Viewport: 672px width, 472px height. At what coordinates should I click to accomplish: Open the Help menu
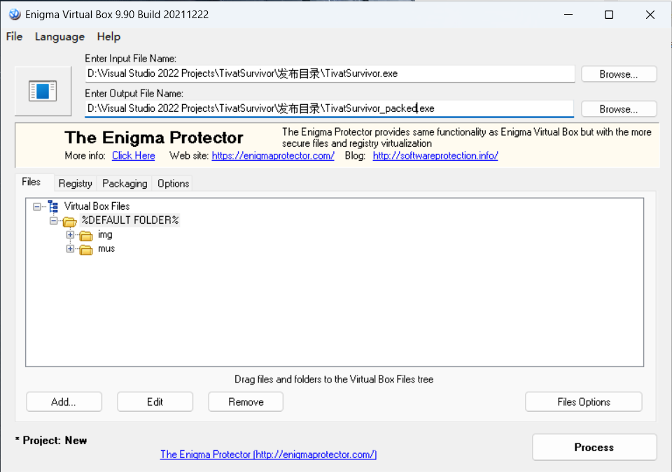coord(108,36)
